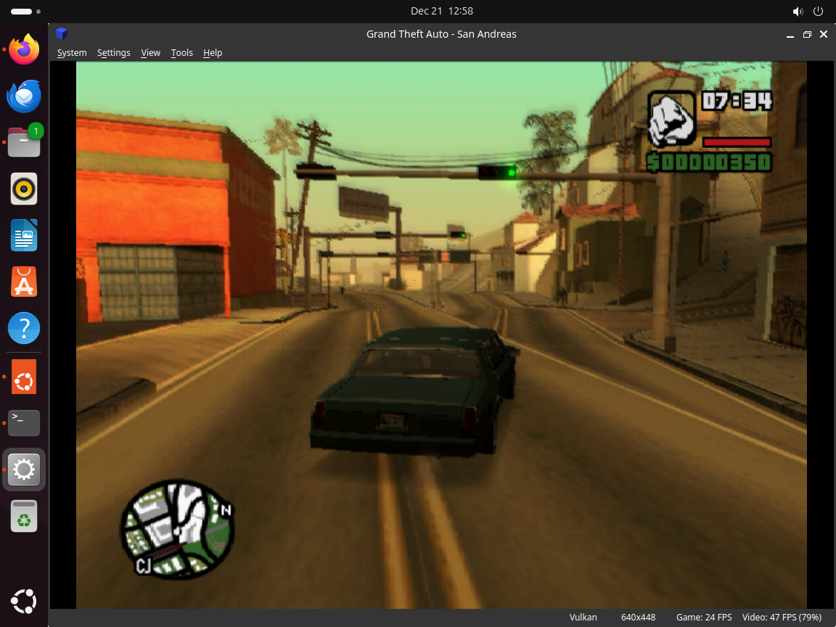This screenshot has height=627, width=836.
Task: Click the orange Ubuntu installer dock icon
Action: 24,377
